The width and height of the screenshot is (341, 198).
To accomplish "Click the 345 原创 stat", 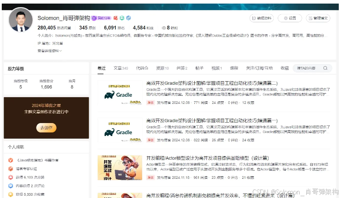I will [87, 28].
